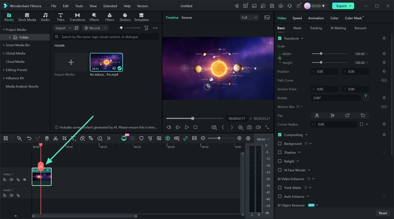Screen dimensions: 394x219
Task: Enable the Background checkbox
Action: (280, 144)
